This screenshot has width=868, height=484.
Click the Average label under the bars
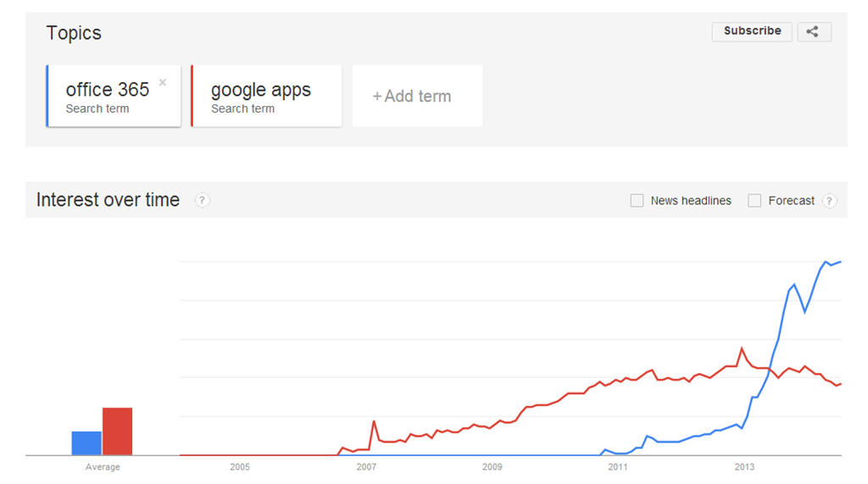103,467
